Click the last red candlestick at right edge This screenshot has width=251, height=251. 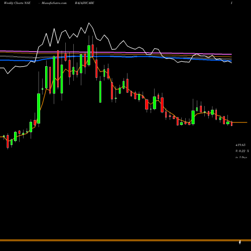(x=232, y=124)
